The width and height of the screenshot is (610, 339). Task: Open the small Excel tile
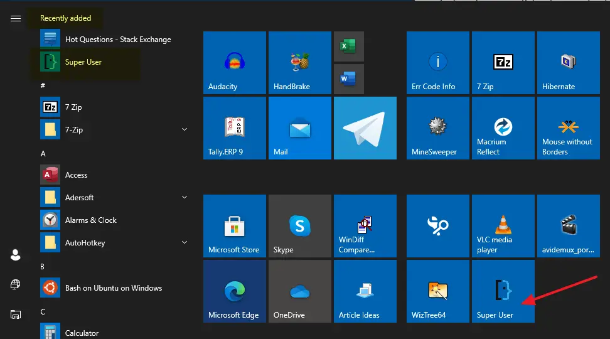coord(349,46)
